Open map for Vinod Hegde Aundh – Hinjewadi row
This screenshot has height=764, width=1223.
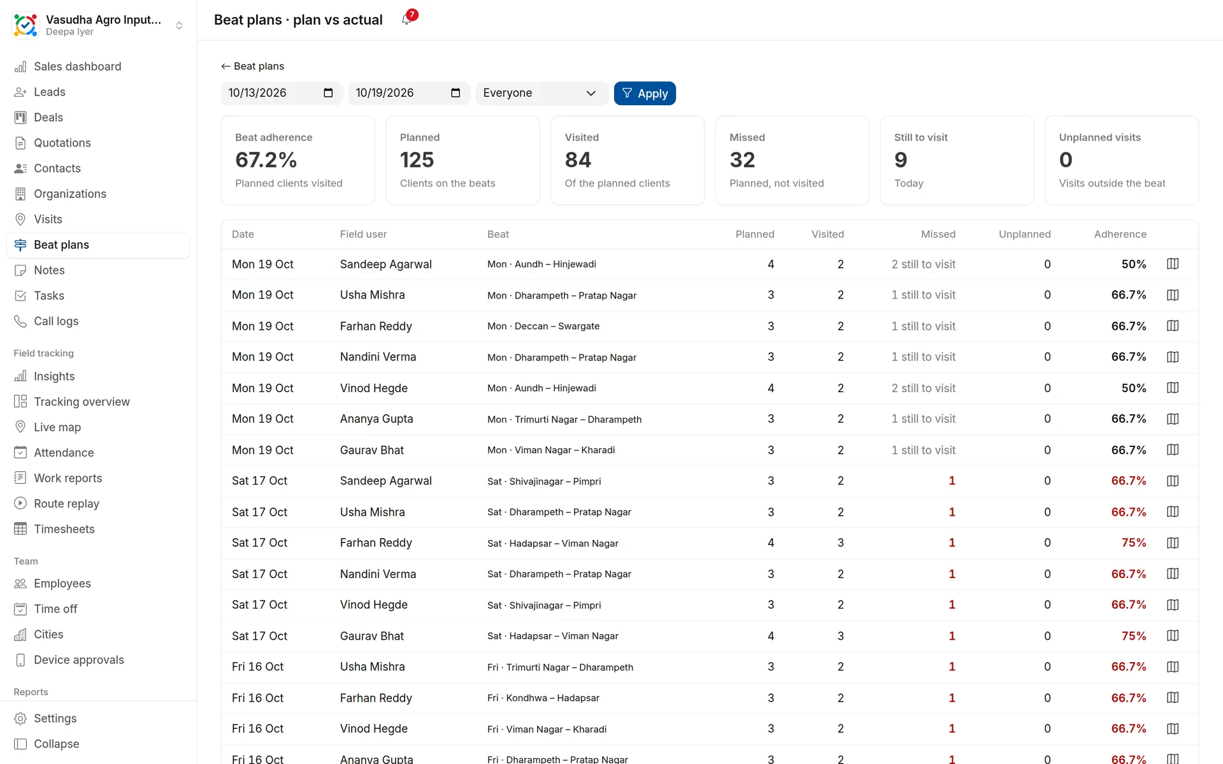pos(1173,388)
